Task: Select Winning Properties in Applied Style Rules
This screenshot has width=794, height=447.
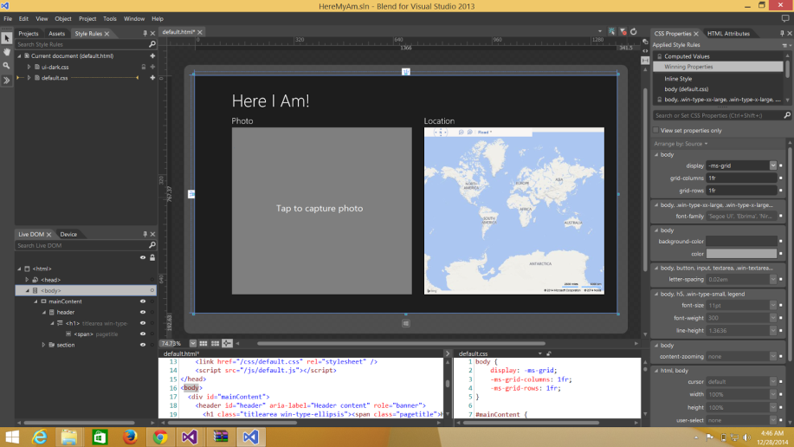Action: click(x=688, y=67)
